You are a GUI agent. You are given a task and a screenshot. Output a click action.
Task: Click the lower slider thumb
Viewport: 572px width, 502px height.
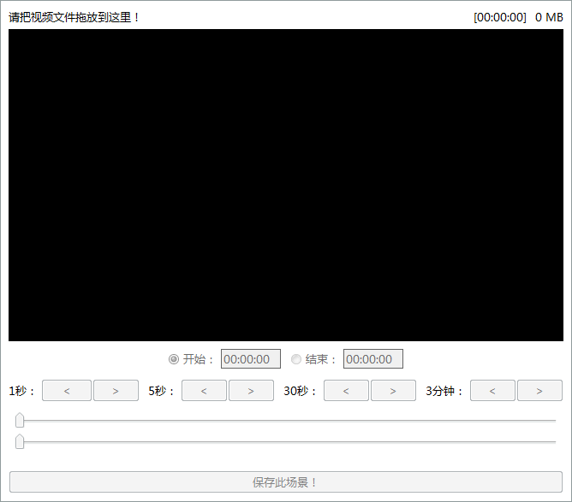tap(20, 442)
